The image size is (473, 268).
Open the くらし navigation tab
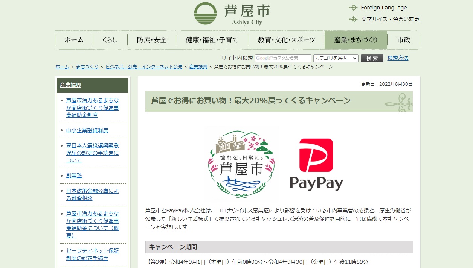(x=110, y=40)
